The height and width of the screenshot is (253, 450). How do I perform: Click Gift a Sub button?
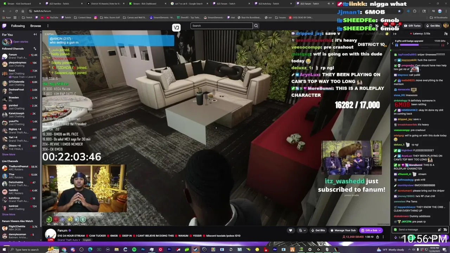pyautogui.click(x=371, y=231)
